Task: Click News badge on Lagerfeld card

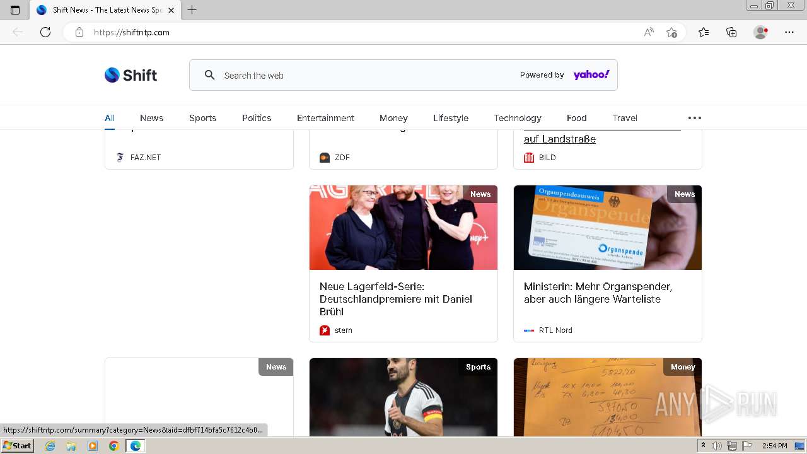Action: [x=480, y=194]
